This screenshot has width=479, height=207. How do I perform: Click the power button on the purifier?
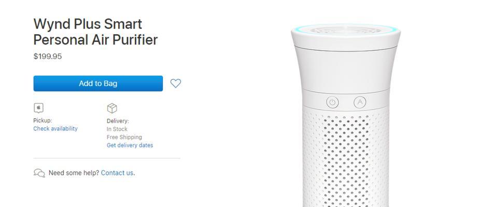tap(332, 102)
